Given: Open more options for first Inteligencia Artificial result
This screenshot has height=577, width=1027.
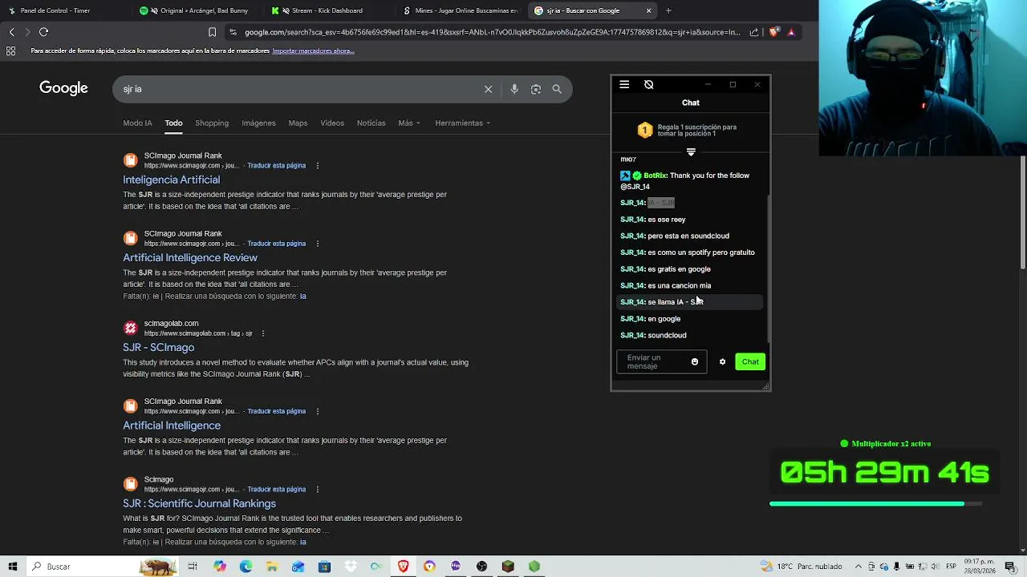Looking at the screenshot, I should click(x=318, y=166).
